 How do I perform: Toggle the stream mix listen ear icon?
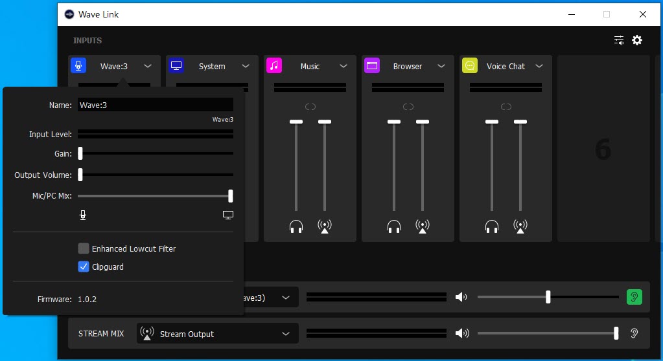pyautogui.click(x=634, y=333)
